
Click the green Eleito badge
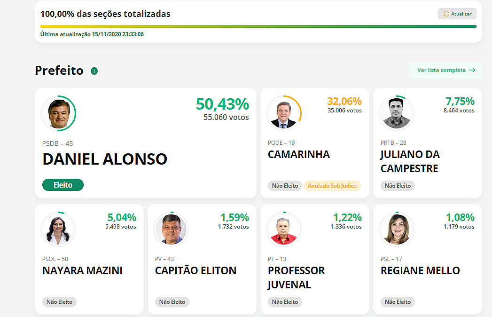coord(63,185)
